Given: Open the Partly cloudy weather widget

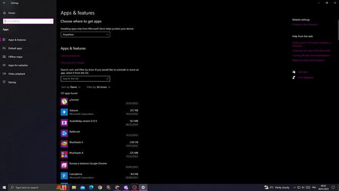Looking at the screenshot, I should [x=277, y=187].
